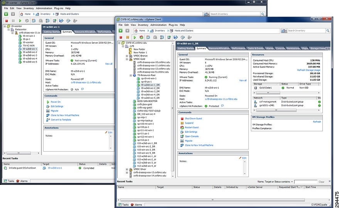Viewport: 339px width, 208px height.
Task: Click the t9-w2k8-src-1 target link in Recent Tasks
Action: tap(55, 168)
